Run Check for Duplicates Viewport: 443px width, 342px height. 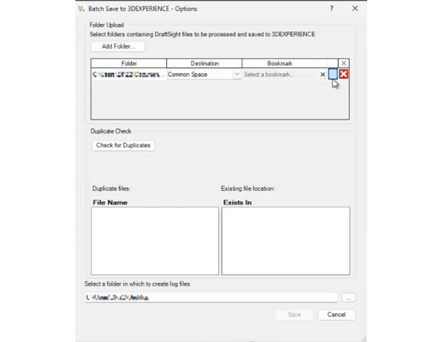pyautogui.click(x=122, y=145)
